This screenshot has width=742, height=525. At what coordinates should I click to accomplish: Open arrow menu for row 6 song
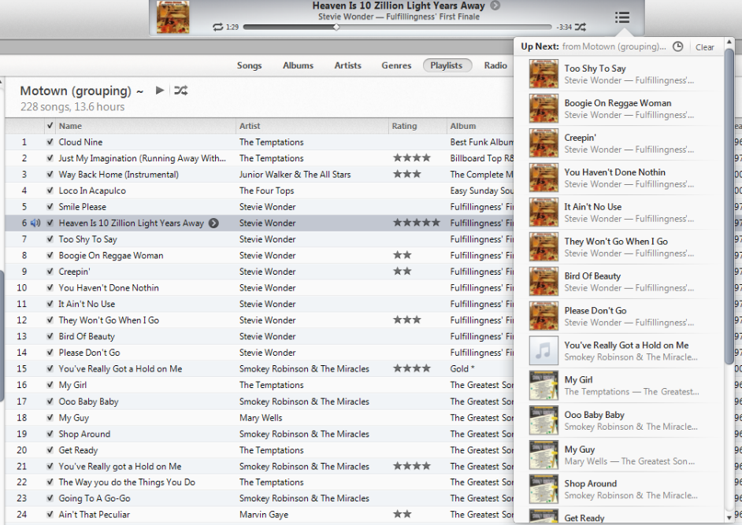[x=214, y=223]
